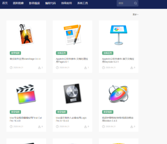
Task: Open the Motion 5.4.5 title link
Action: coord(118,119)
